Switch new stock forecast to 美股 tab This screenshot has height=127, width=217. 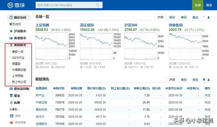coord(184,80)
